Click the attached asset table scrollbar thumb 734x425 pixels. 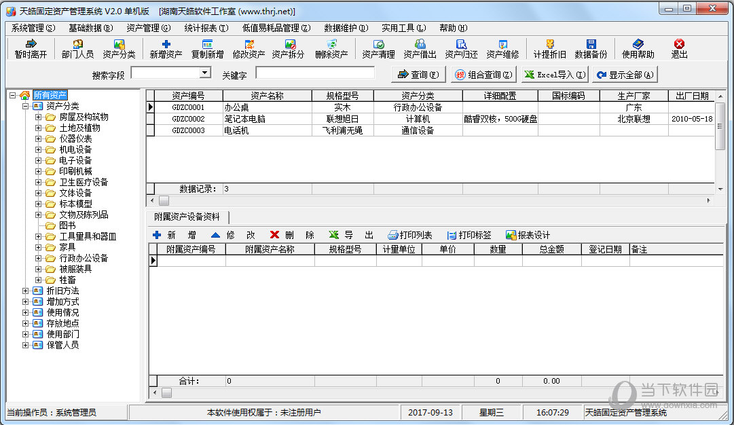tap(166, 392)
